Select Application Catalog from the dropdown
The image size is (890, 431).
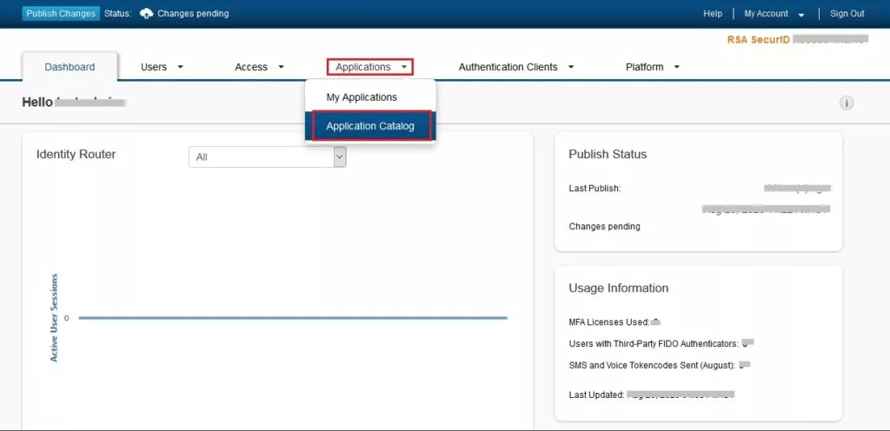click(370, 126)
